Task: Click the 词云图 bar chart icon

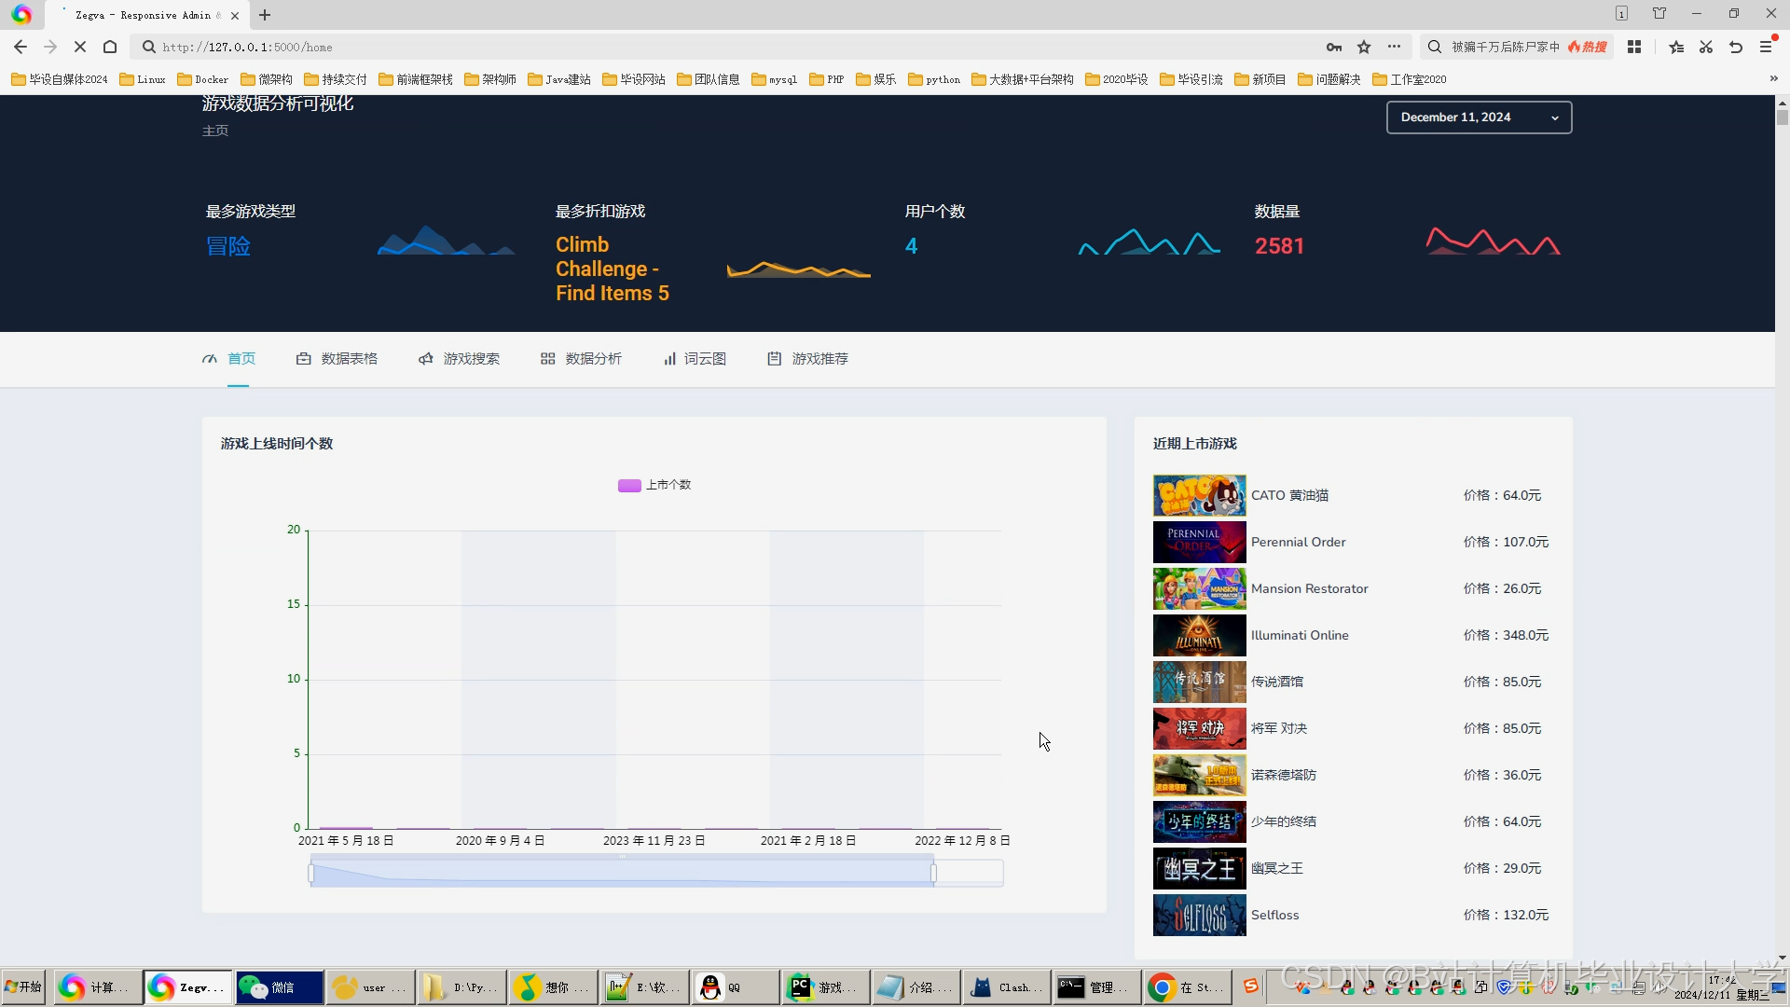Action: [671, 358]
